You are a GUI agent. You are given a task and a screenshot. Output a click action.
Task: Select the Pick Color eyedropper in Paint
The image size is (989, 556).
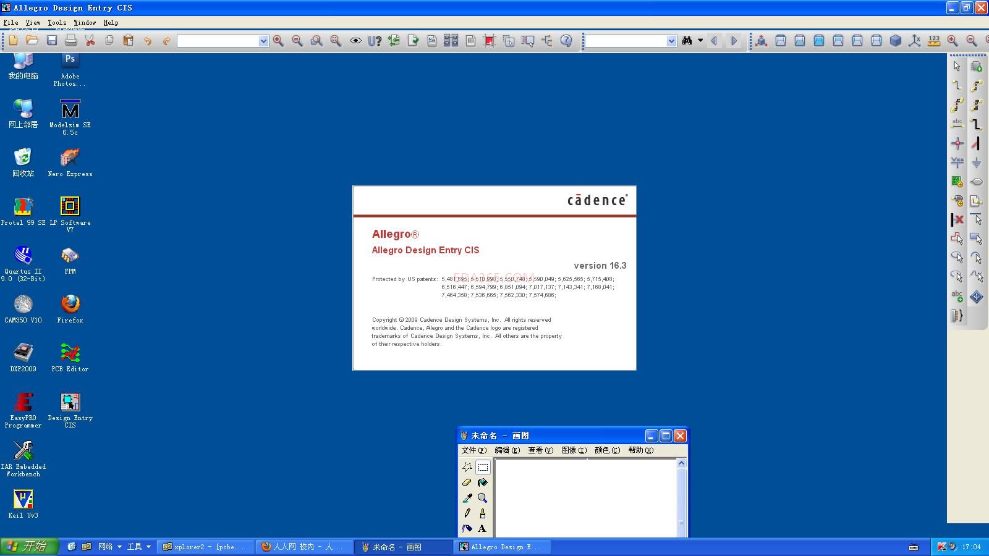[467, 498]
